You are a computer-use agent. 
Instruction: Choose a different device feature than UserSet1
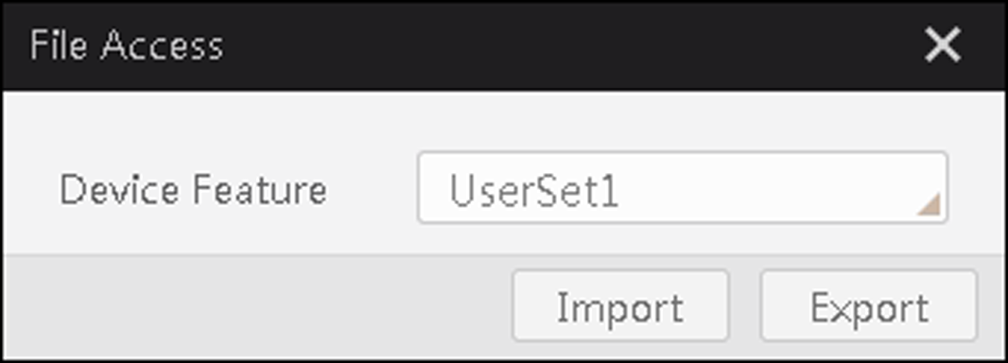pyautogui.click(x=683, y=187)
